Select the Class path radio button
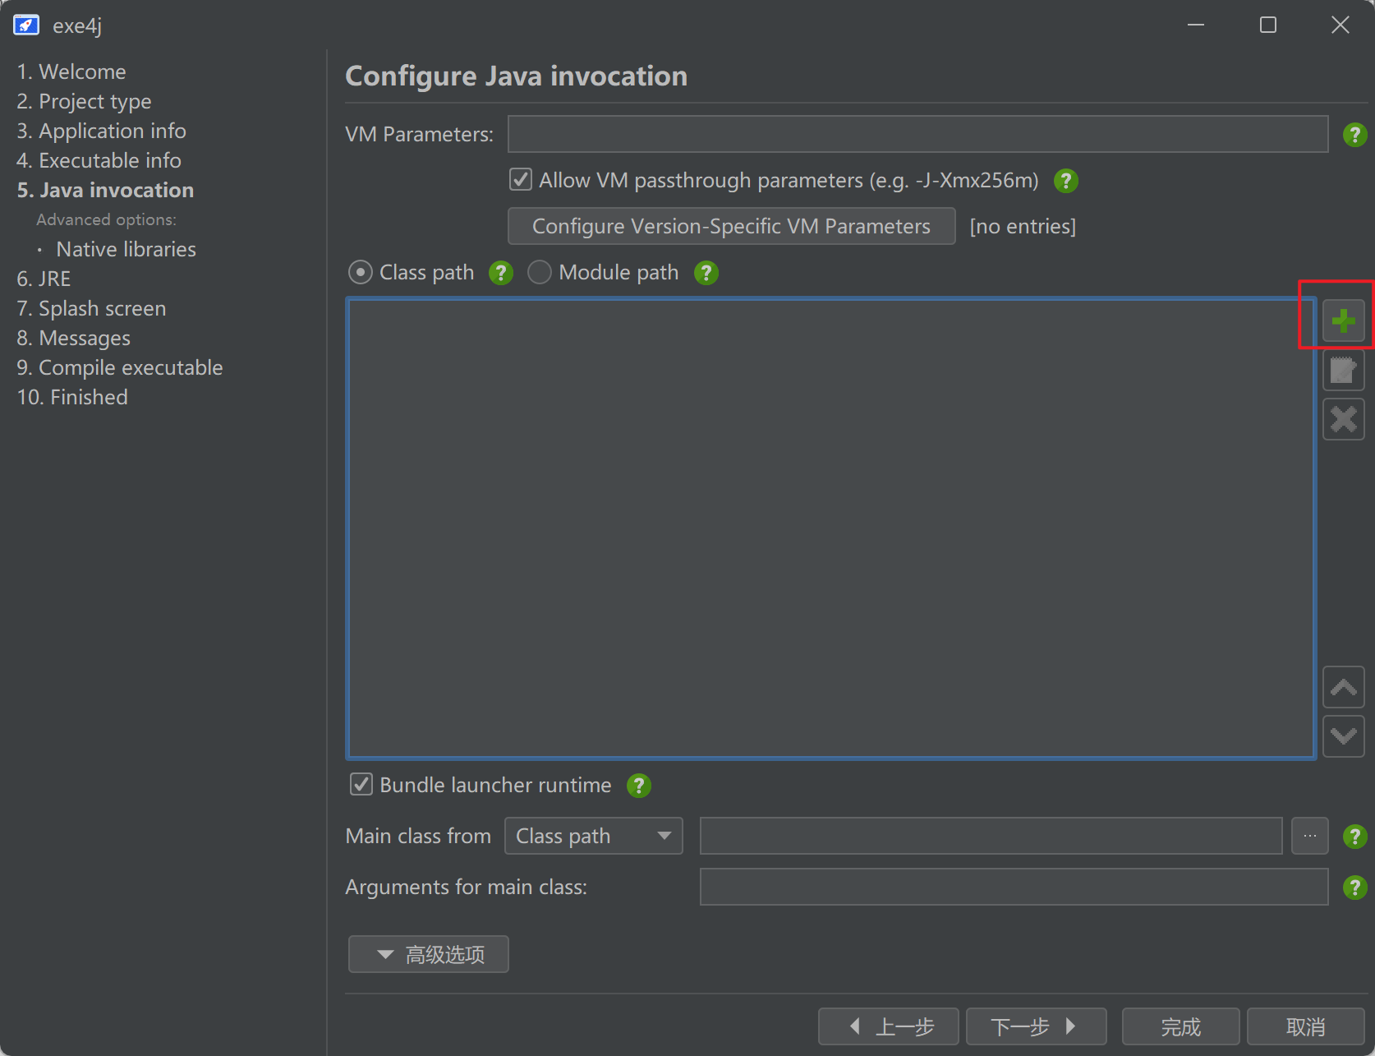The width and height of the screenshot is (1375, 1056). tap(361, 272)
